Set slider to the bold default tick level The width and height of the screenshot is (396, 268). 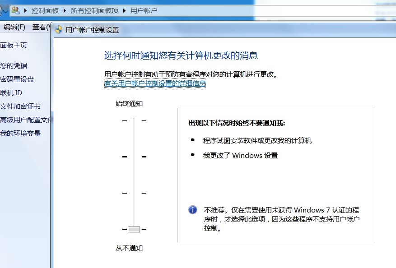[x=134, y=157]
